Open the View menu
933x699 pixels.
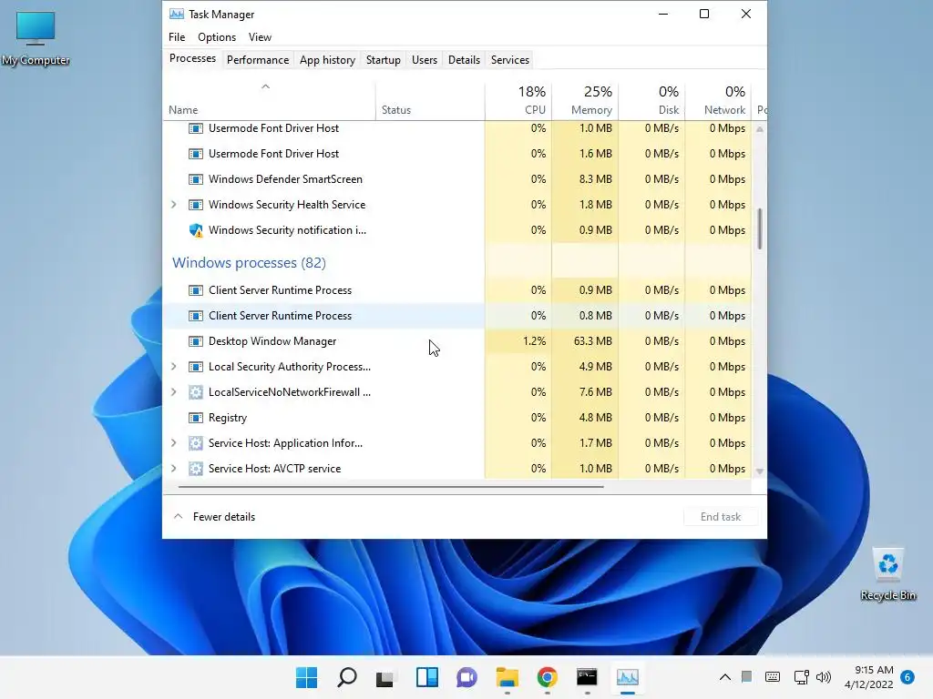(x=260, y=36)
